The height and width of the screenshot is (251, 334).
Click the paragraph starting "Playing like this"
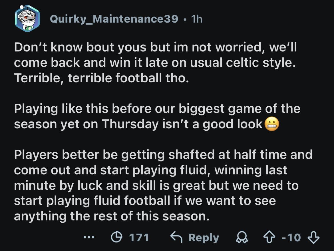pyautogui.click(x=157, y=116)
